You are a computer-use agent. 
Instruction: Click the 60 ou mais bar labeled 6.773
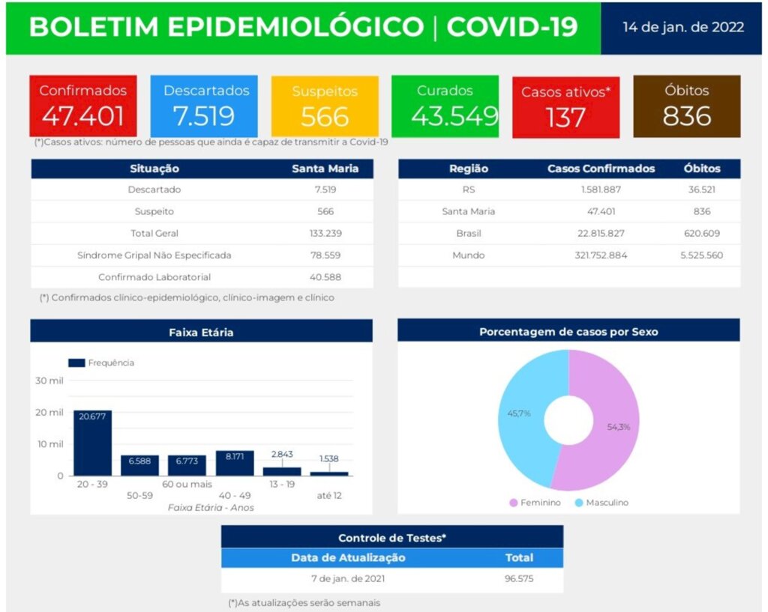187,465
